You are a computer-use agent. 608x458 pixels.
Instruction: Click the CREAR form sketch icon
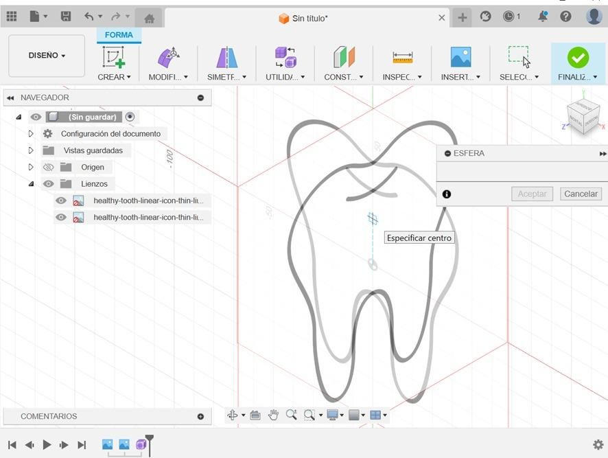point(114,57)
